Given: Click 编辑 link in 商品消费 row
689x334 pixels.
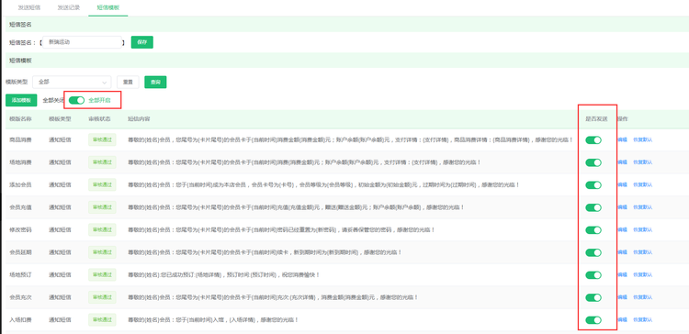Looking at the screenshot, I should click(x=622, y=140).
